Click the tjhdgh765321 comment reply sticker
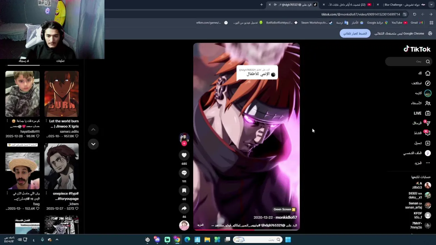Screen dimensions: 436x245 (x=257, y=72)
